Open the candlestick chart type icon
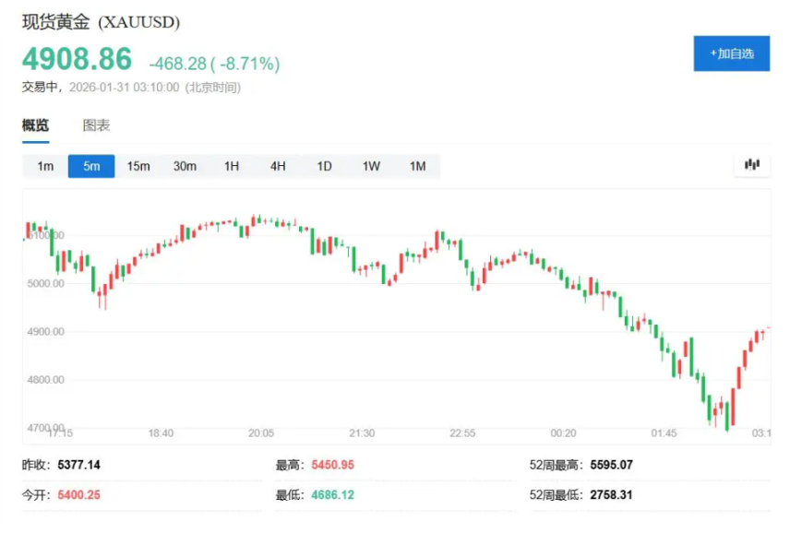 click(751, 165)
